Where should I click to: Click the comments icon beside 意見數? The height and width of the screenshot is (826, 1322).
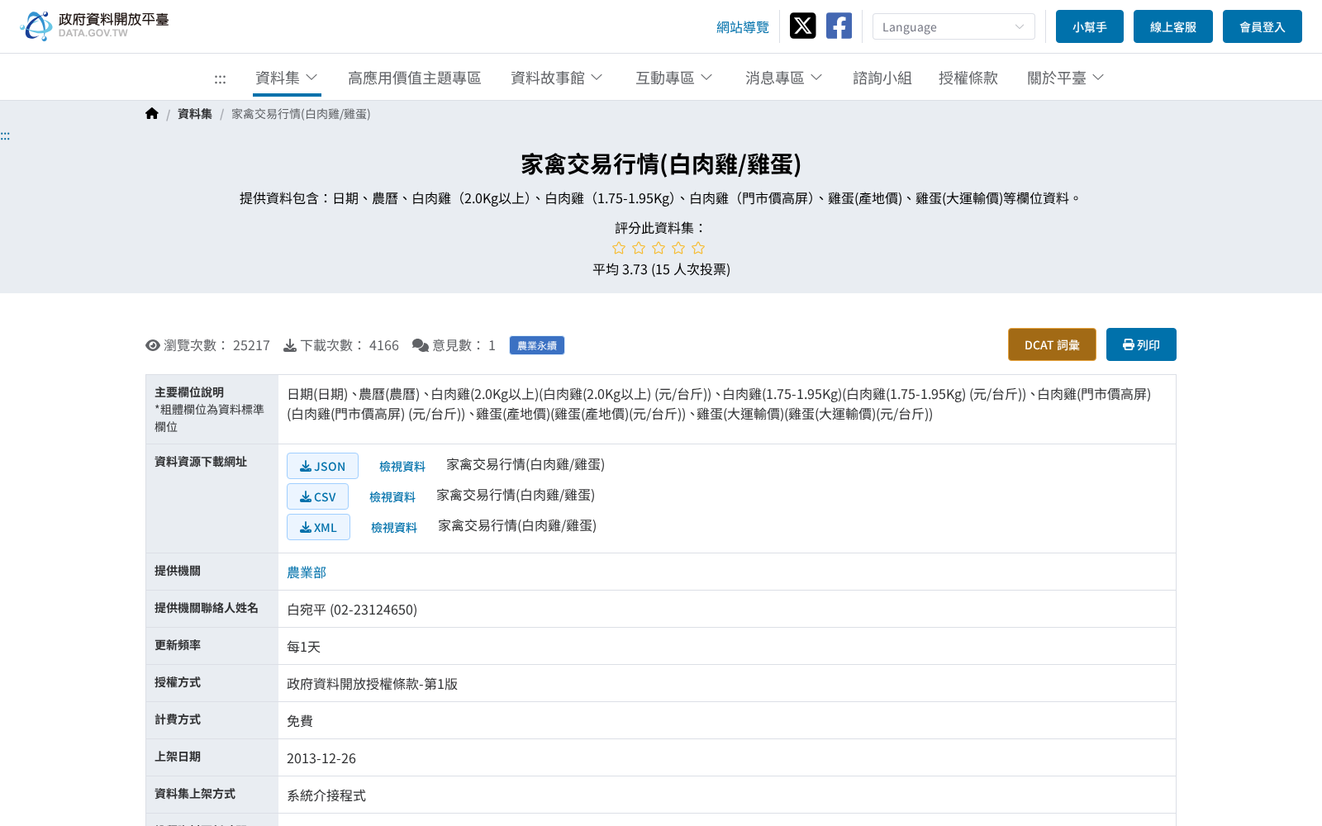point(421,345)
